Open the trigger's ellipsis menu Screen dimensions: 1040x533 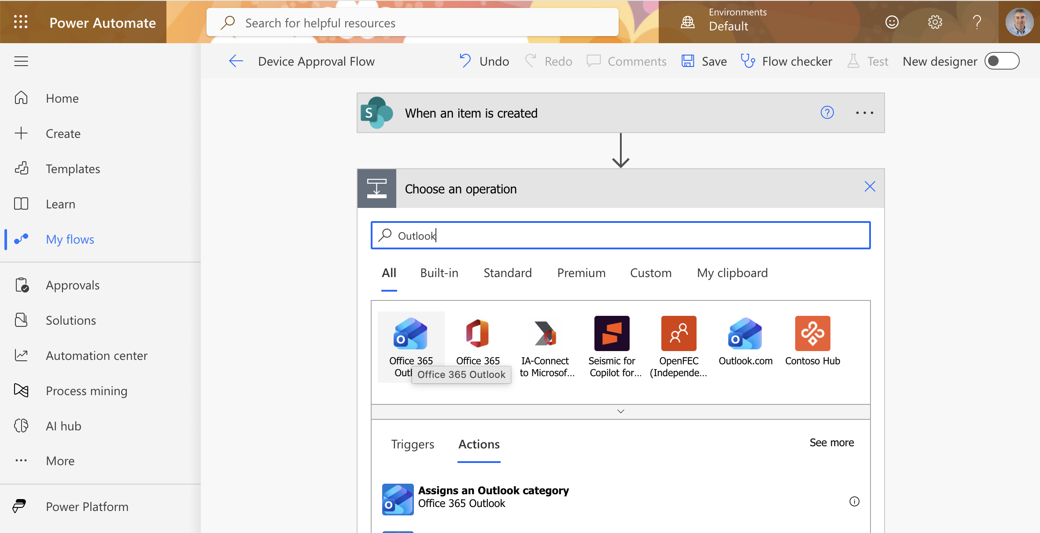coord(865,113)
